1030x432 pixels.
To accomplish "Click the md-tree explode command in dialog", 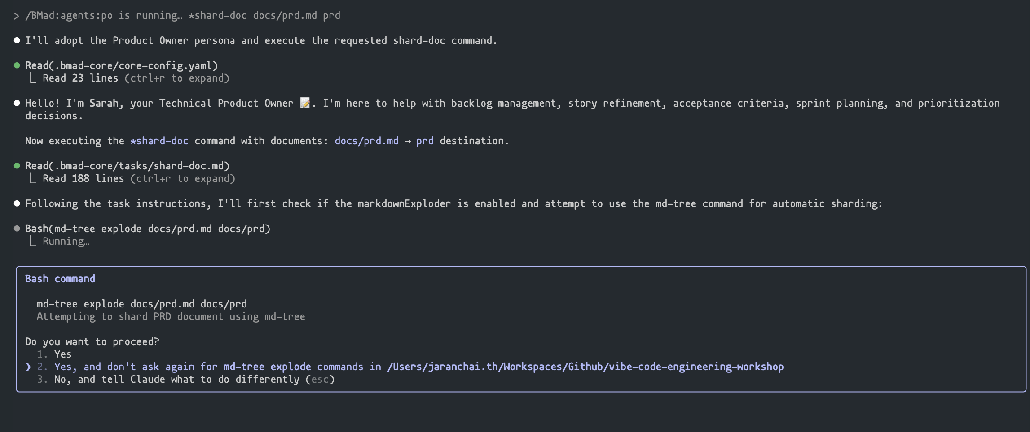I will pyautogui.click(x=142, y=304).
